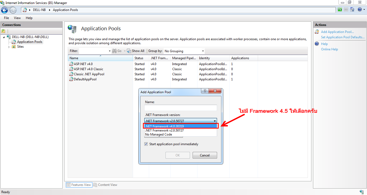Switch to Features View tab
Image resolution: width=367 pixels, height=195 pixels.
79,185
